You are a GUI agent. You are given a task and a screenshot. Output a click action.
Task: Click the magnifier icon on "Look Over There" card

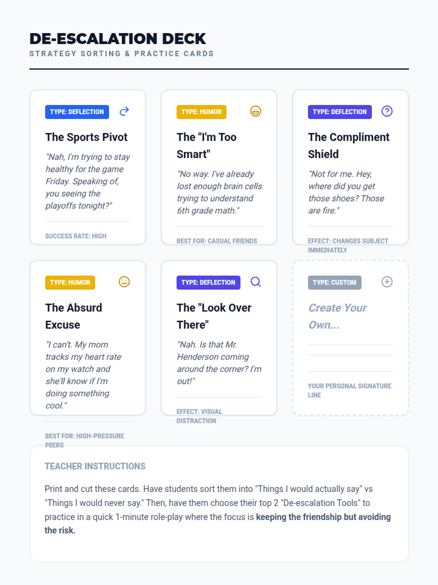pos(255,282)
